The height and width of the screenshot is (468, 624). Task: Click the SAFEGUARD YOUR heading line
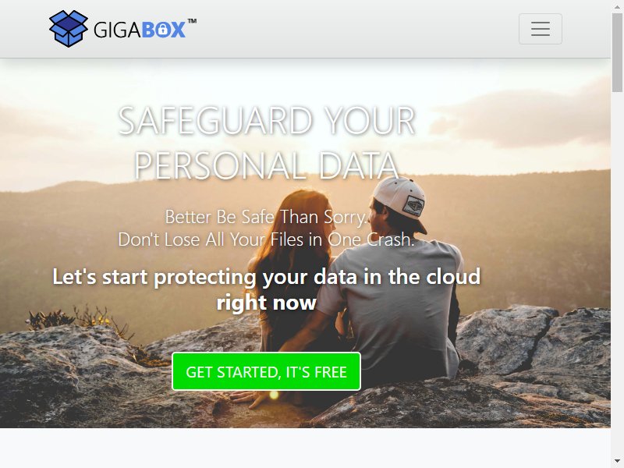[267, 120]
